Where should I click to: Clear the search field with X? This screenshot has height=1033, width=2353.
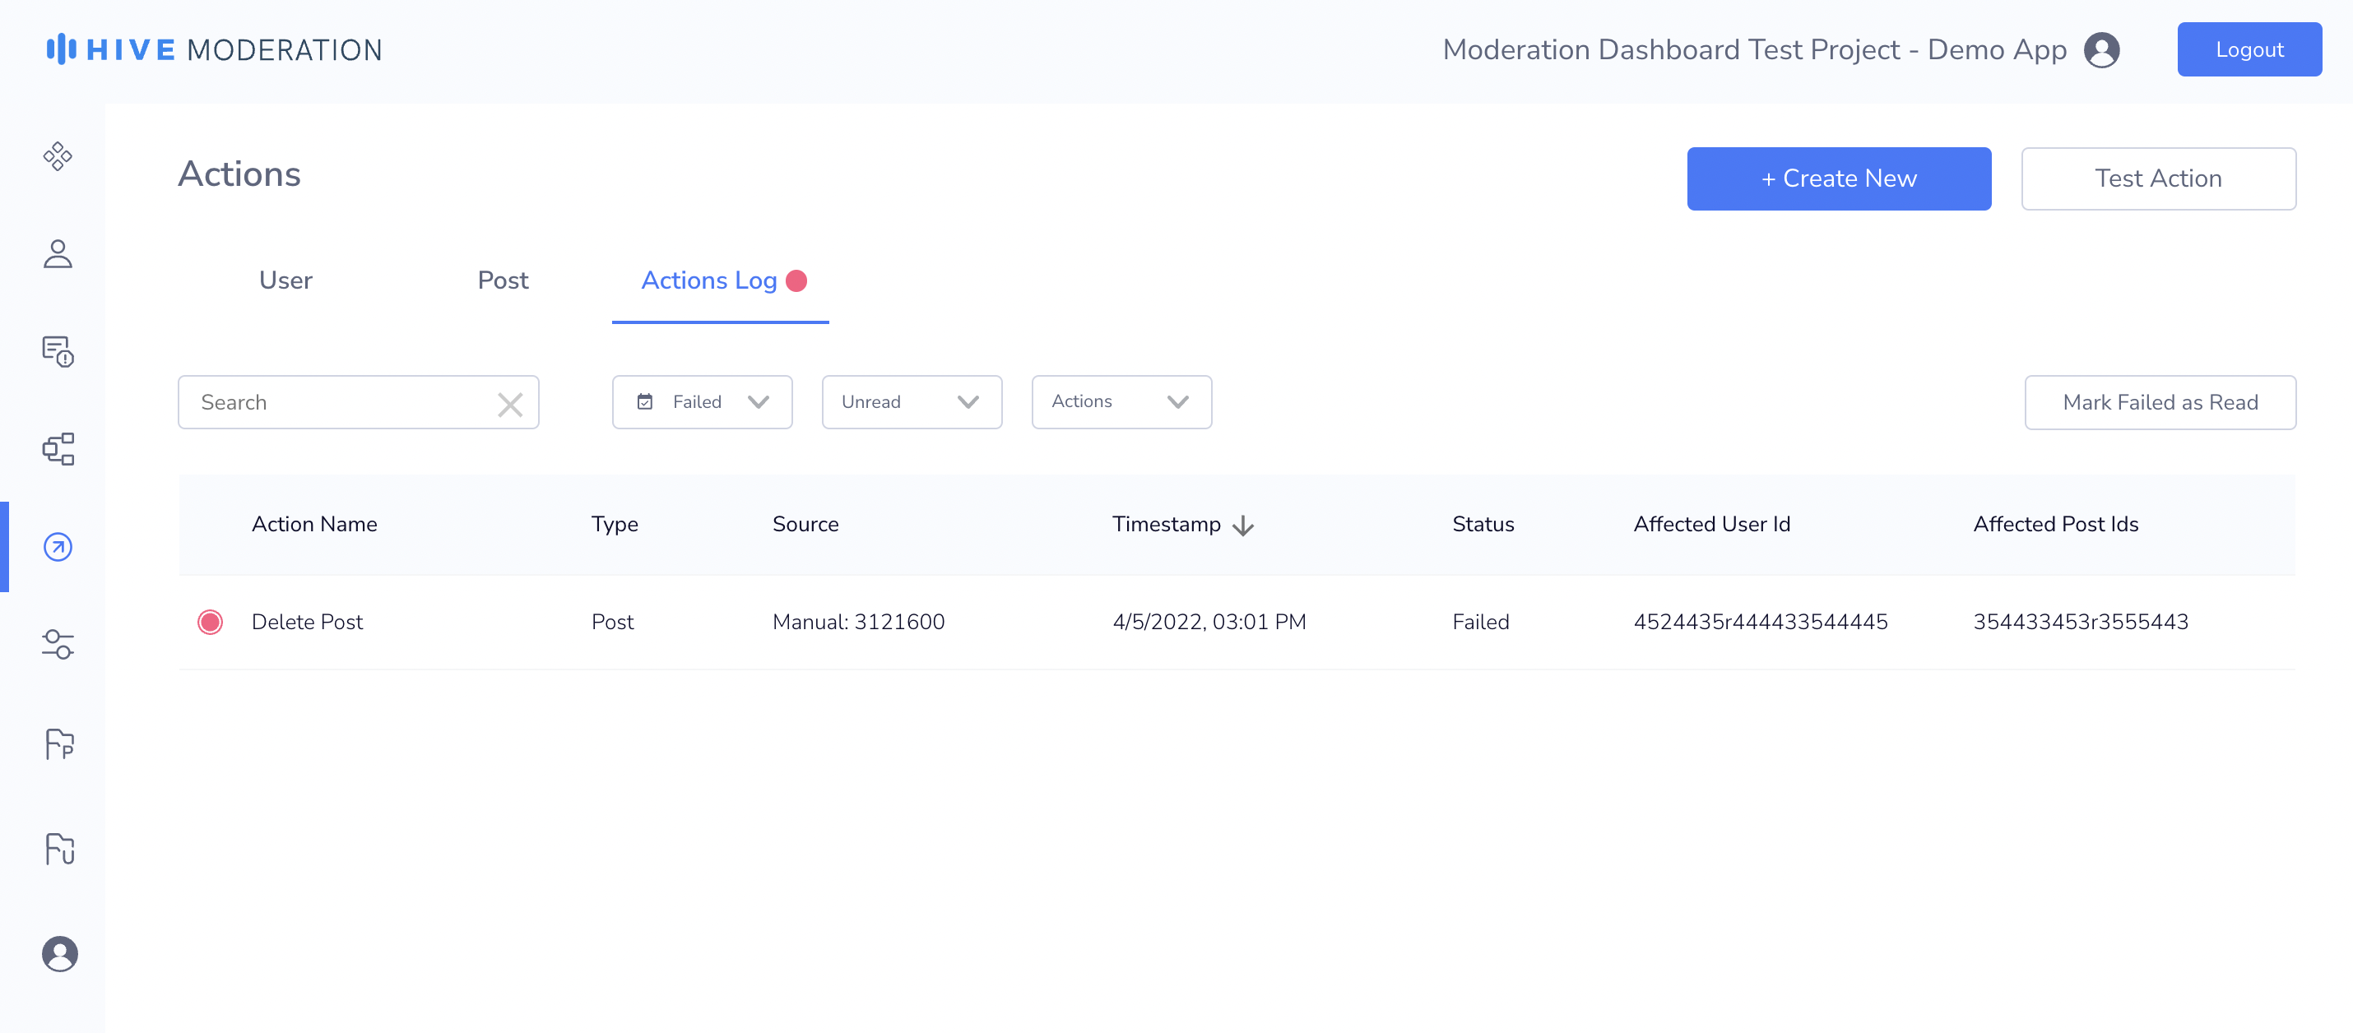(x=510, y=404)
